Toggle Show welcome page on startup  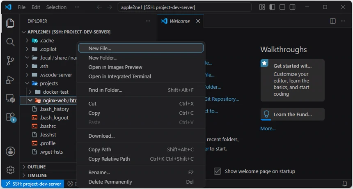(x=217, y=171)
